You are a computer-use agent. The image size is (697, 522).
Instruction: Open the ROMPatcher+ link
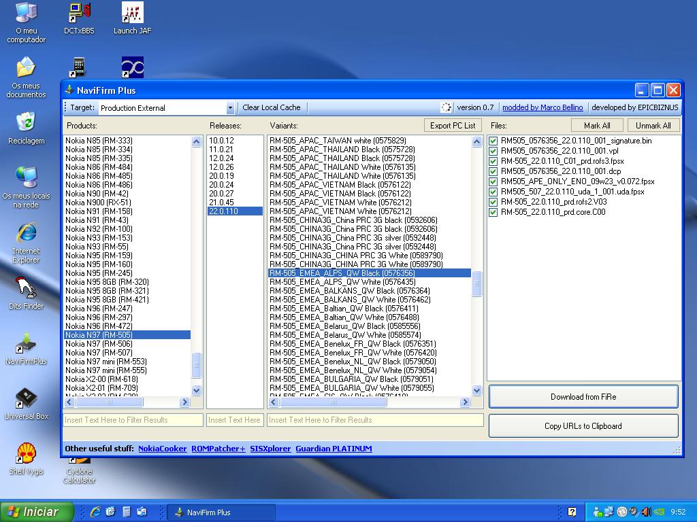click(x=218, y=449)
